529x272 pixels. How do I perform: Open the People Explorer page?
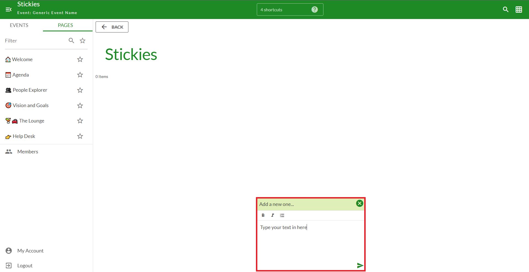(x=30, y=90)
